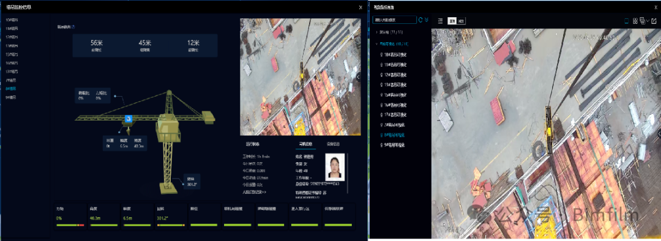Image resolution: width=661 pixels, height=241 pixels.
Task: Select the highlighted first button next to list icon
Action: point(452,20)
